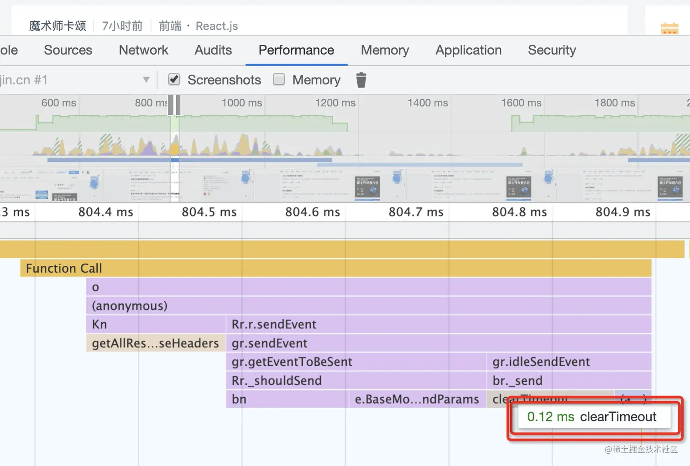Toggle the Memory checkbox

(279, 79)
